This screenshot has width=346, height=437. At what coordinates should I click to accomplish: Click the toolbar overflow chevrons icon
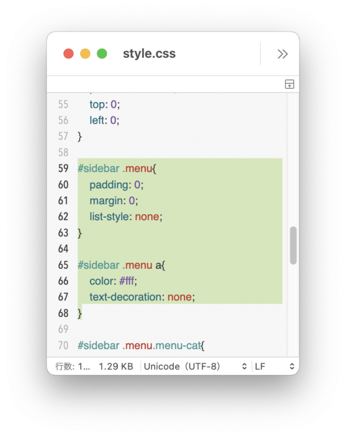[x=282, y=54]
